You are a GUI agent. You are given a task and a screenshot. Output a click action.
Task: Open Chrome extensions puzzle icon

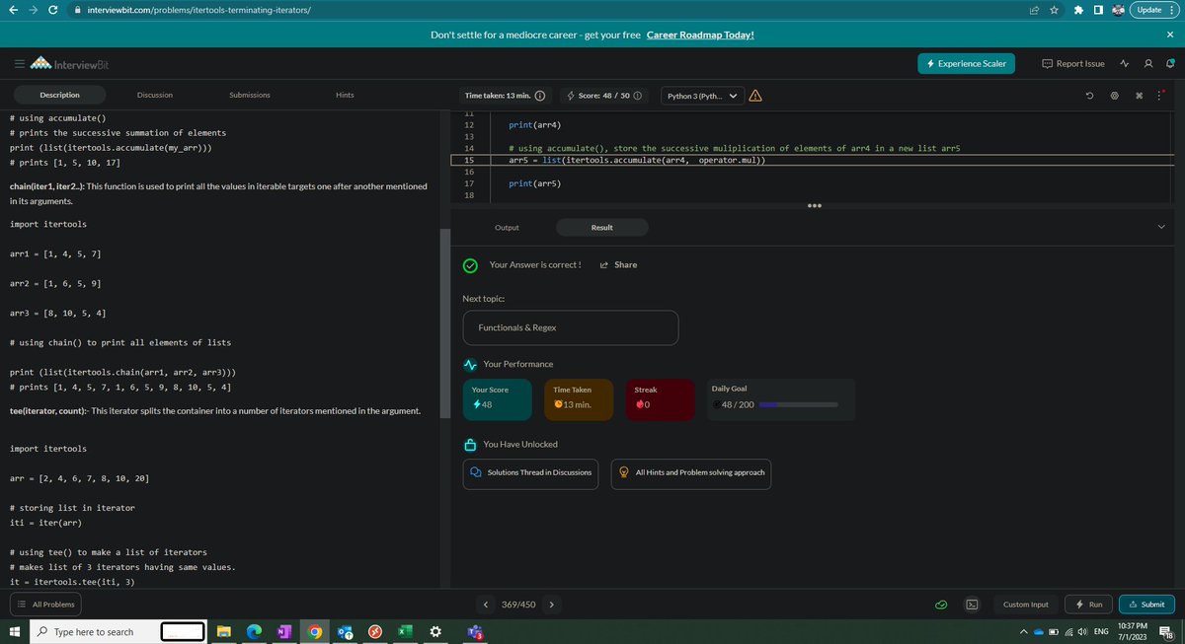pyautogui.click(x=1076, y=10)
